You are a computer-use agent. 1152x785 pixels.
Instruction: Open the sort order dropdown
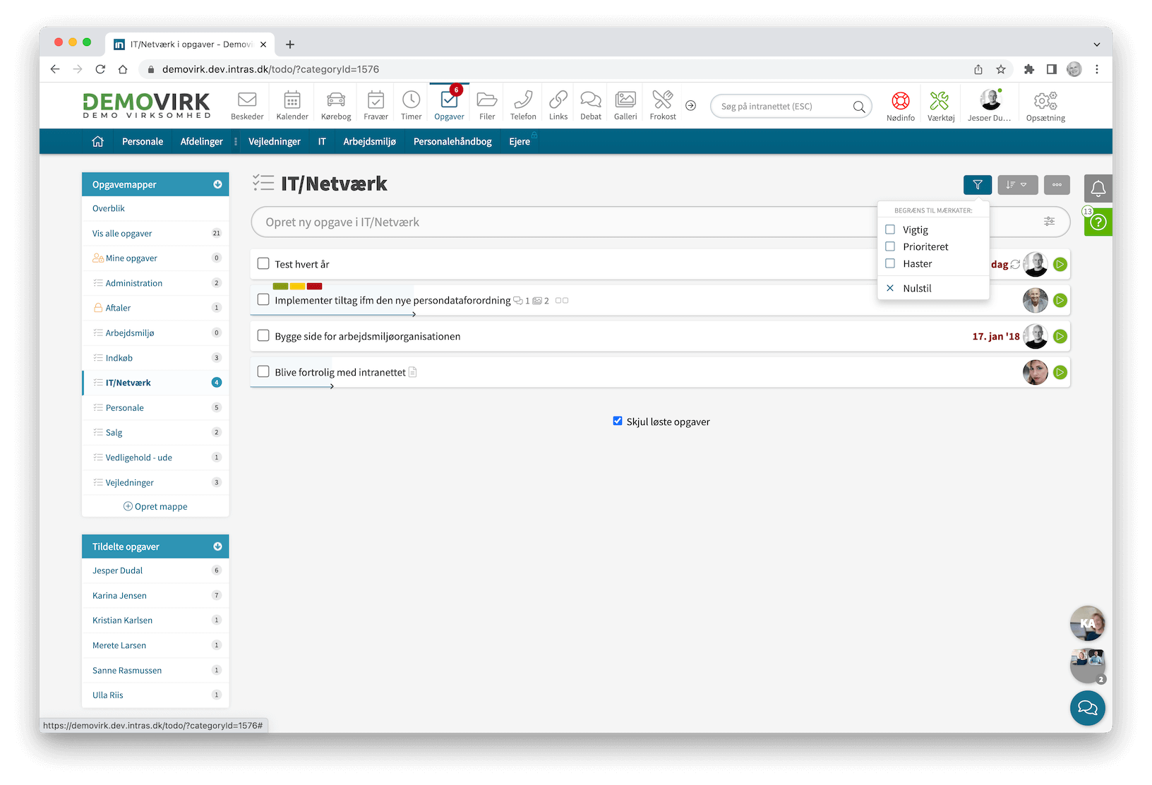click(1017, 185)
